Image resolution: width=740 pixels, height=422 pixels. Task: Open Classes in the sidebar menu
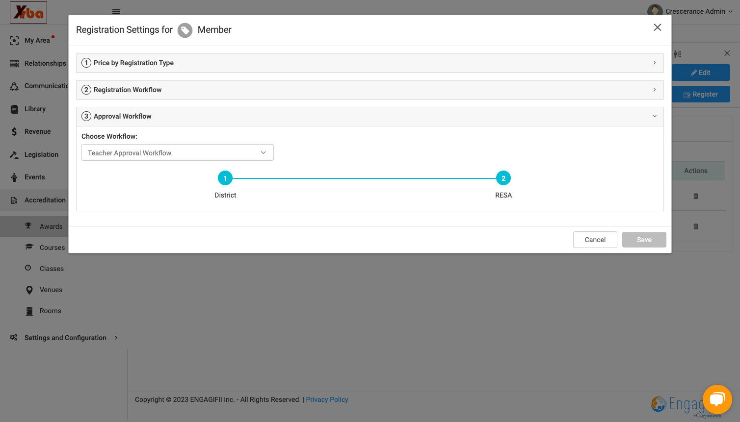coord(52,269)
